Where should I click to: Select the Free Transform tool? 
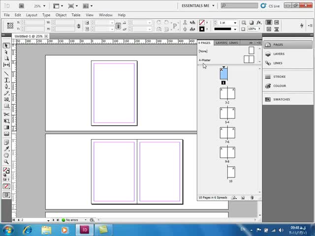coord(6,121)
